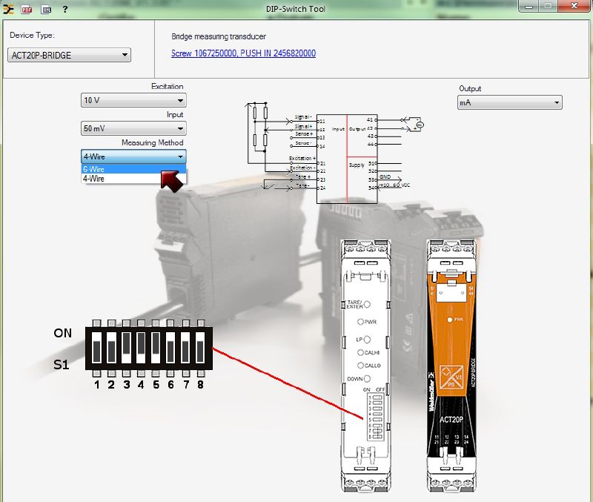The image size is (593, 502).
Task: Expand the Input 50 mV dropdown
Action: pyautogui.click(x=133, y=128)
